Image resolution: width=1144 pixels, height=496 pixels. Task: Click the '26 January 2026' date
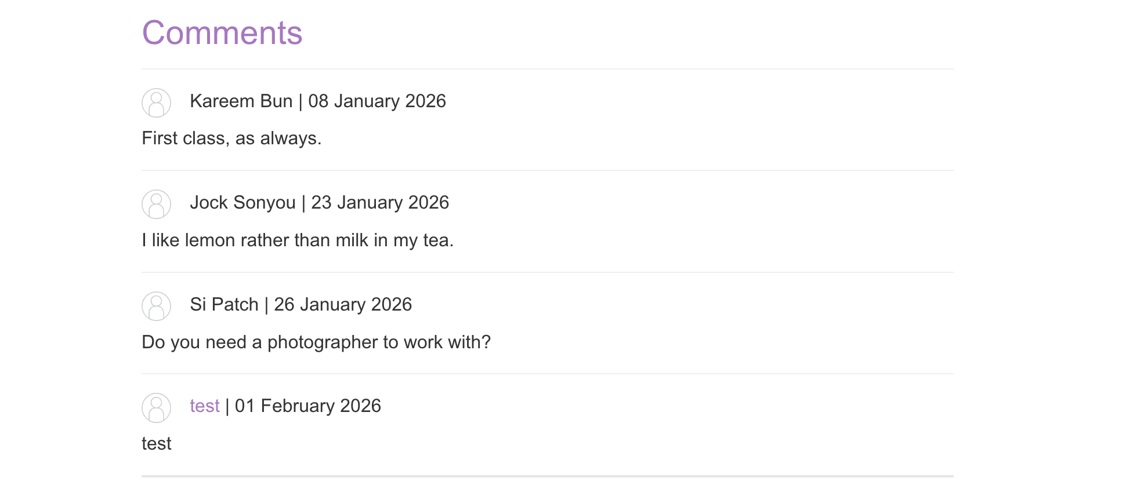point(343,304)
